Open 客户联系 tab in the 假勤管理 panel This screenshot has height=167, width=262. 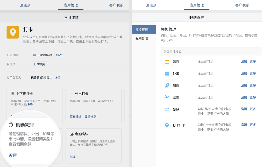pyautogui.click(x=242, y=5)
